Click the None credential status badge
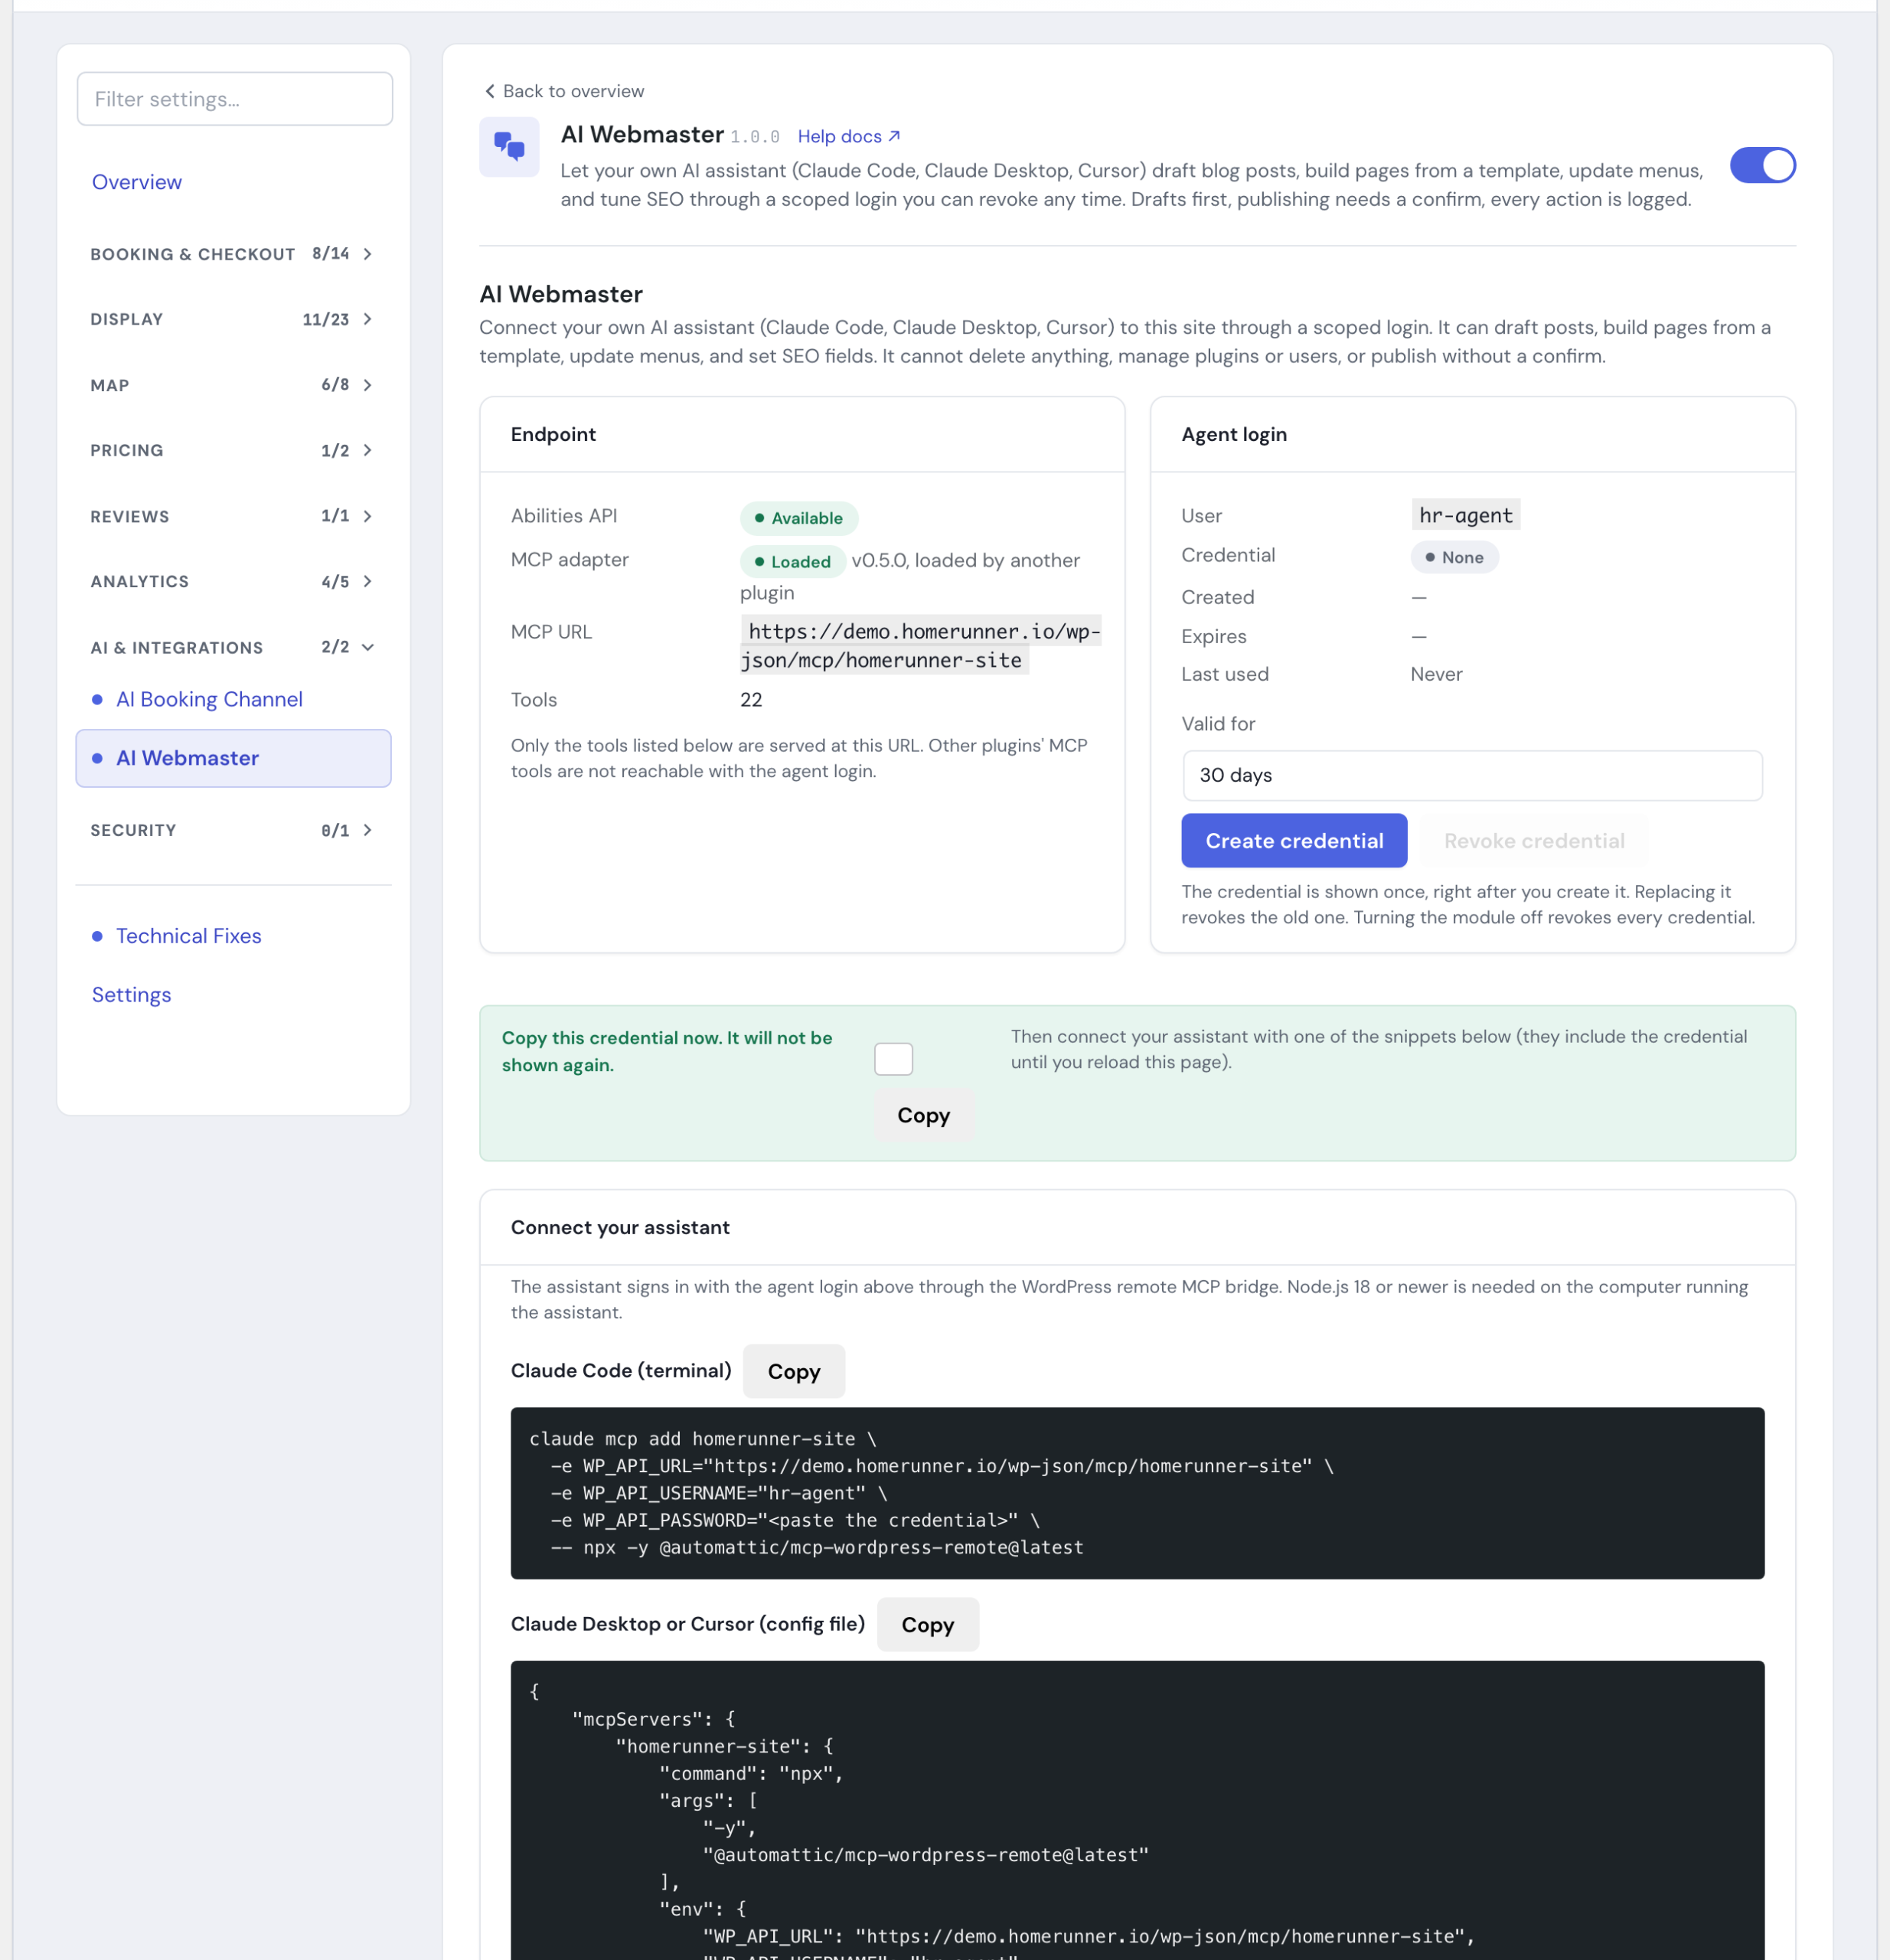 point(1454,557)
